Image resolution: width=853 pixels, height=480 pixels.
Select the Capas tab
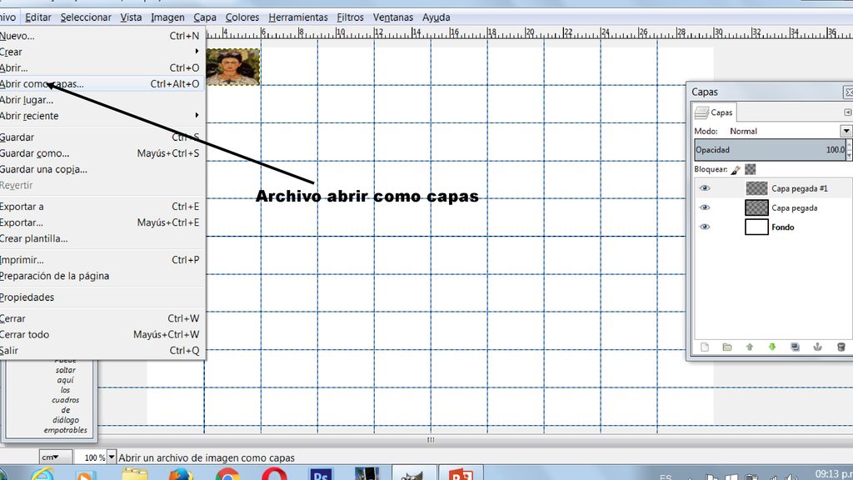pos(715,112)
